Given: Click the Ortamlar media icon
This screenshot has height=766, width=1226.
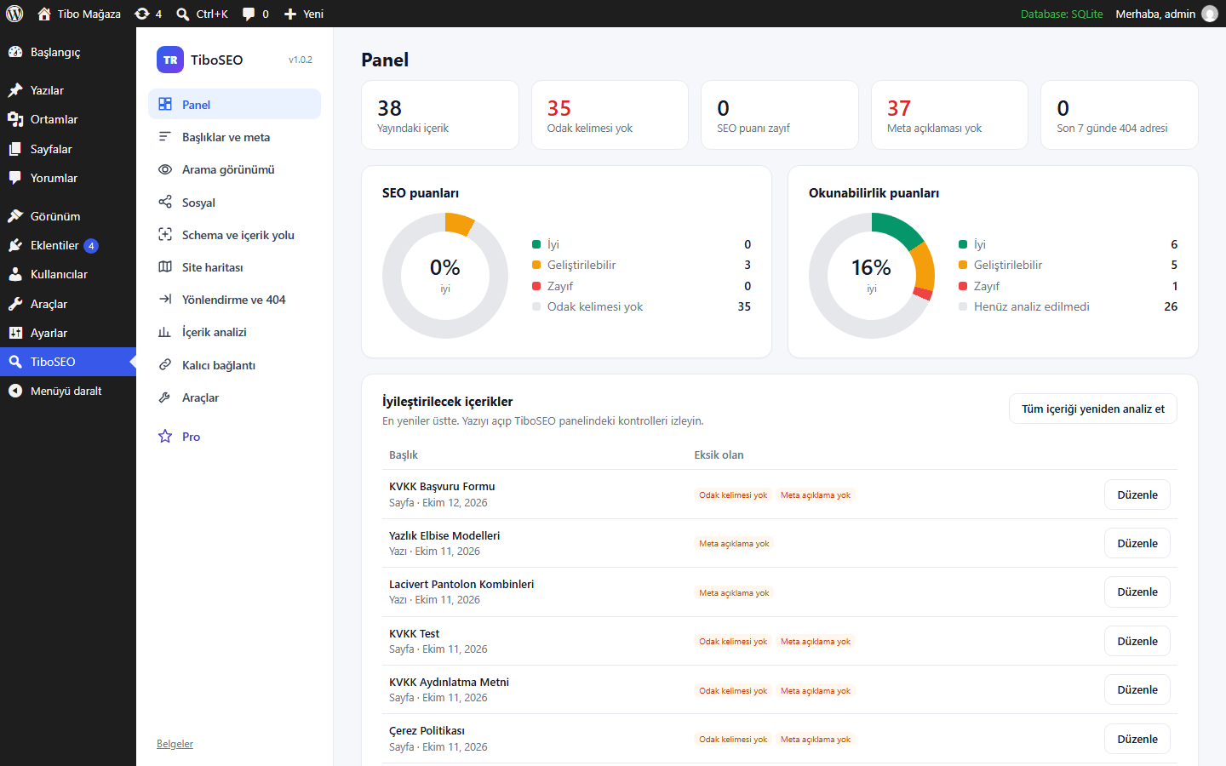Looking at the screenshot, I should 15,119.
